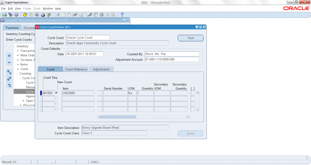The height and width of the screenshot is (165, 311).
Task: Open the Tools menu
Action: click(x=37, y=8)
